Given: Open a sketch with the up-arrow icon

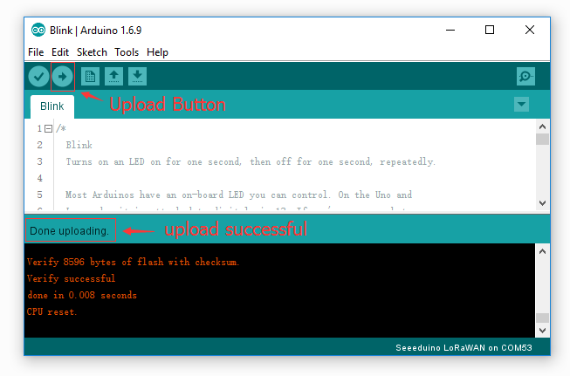Looking at the screenshot, I should (x=113, y=77).
